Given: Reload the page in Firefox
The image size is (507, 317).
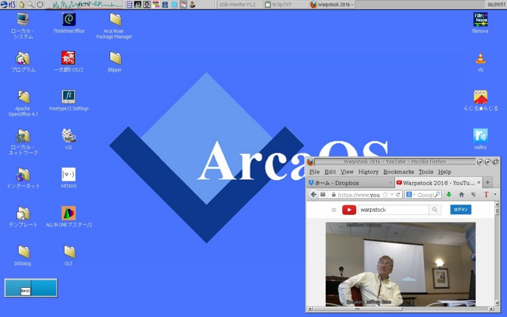Looking at the screenshot, I should 398,195.
